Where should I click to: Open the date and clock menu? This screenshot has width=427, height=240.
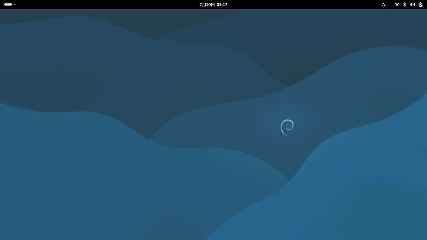(x=213, y=5)
